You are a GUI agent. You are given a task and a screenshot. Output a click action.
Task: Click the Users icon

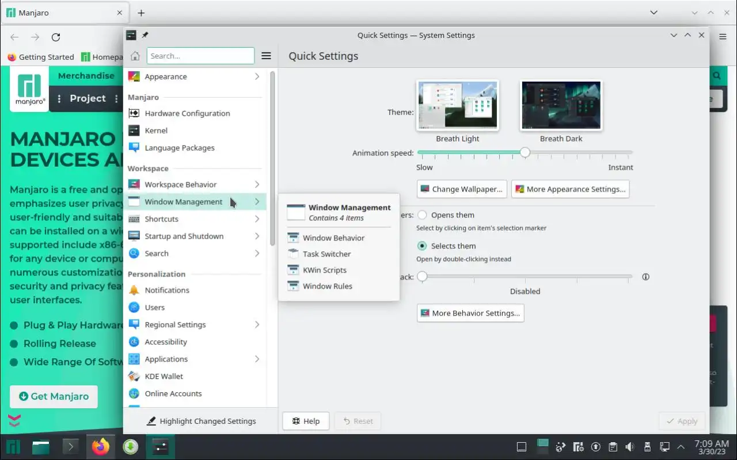pos(134,308)
